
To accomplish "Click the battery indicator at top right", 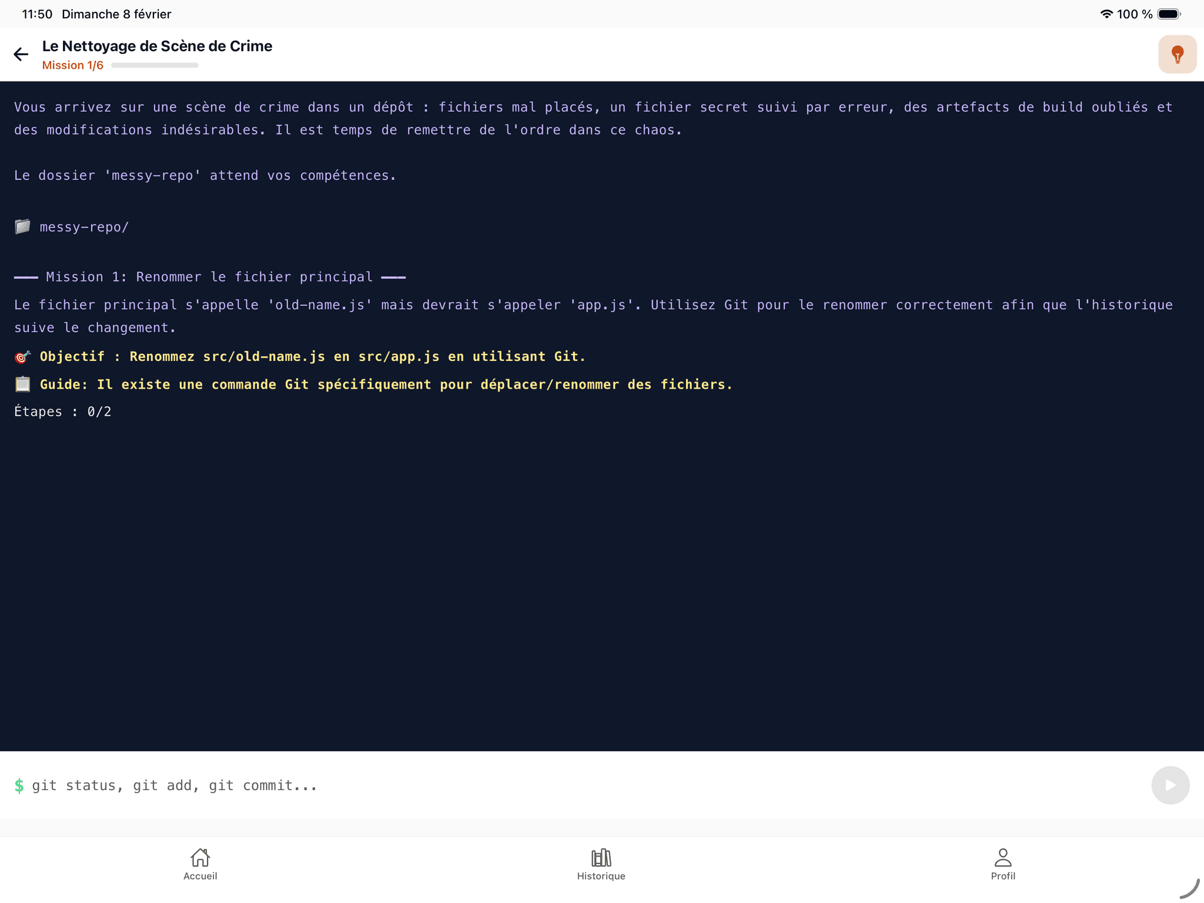I will [1167, 14].
